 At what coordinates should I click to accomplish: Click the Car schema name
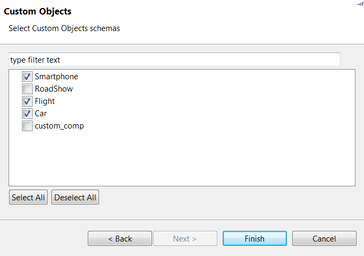point(41,114)
